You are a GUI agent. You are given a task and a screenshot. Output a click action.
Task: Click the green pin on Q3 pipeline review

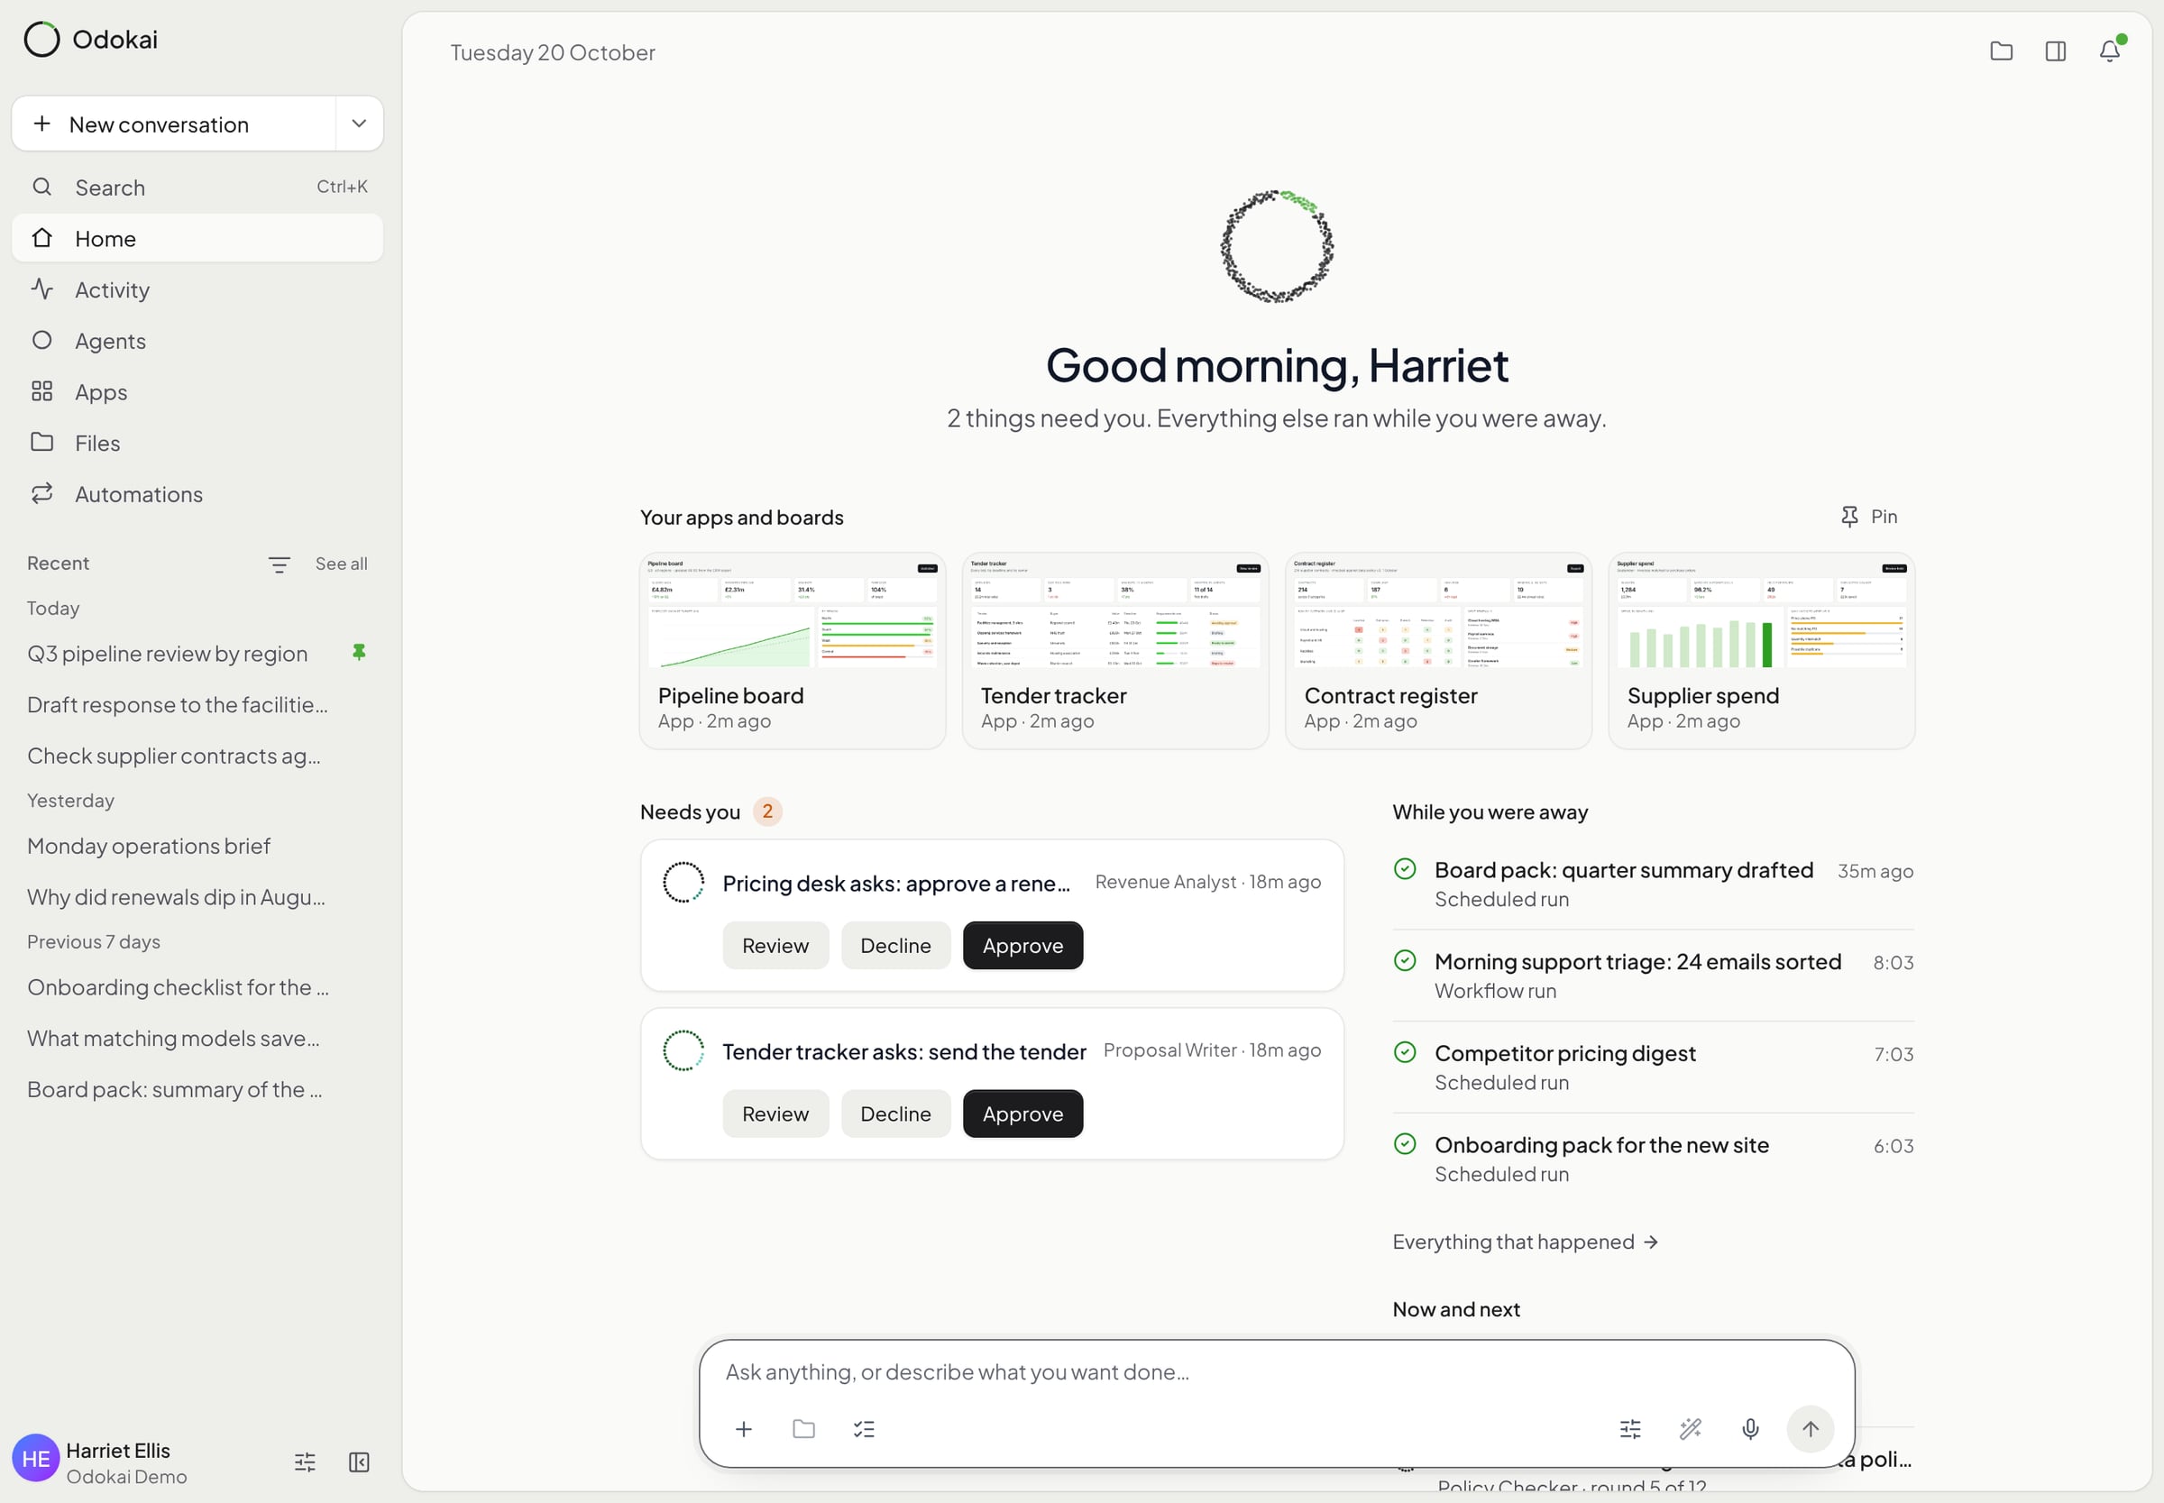point(359,652)
